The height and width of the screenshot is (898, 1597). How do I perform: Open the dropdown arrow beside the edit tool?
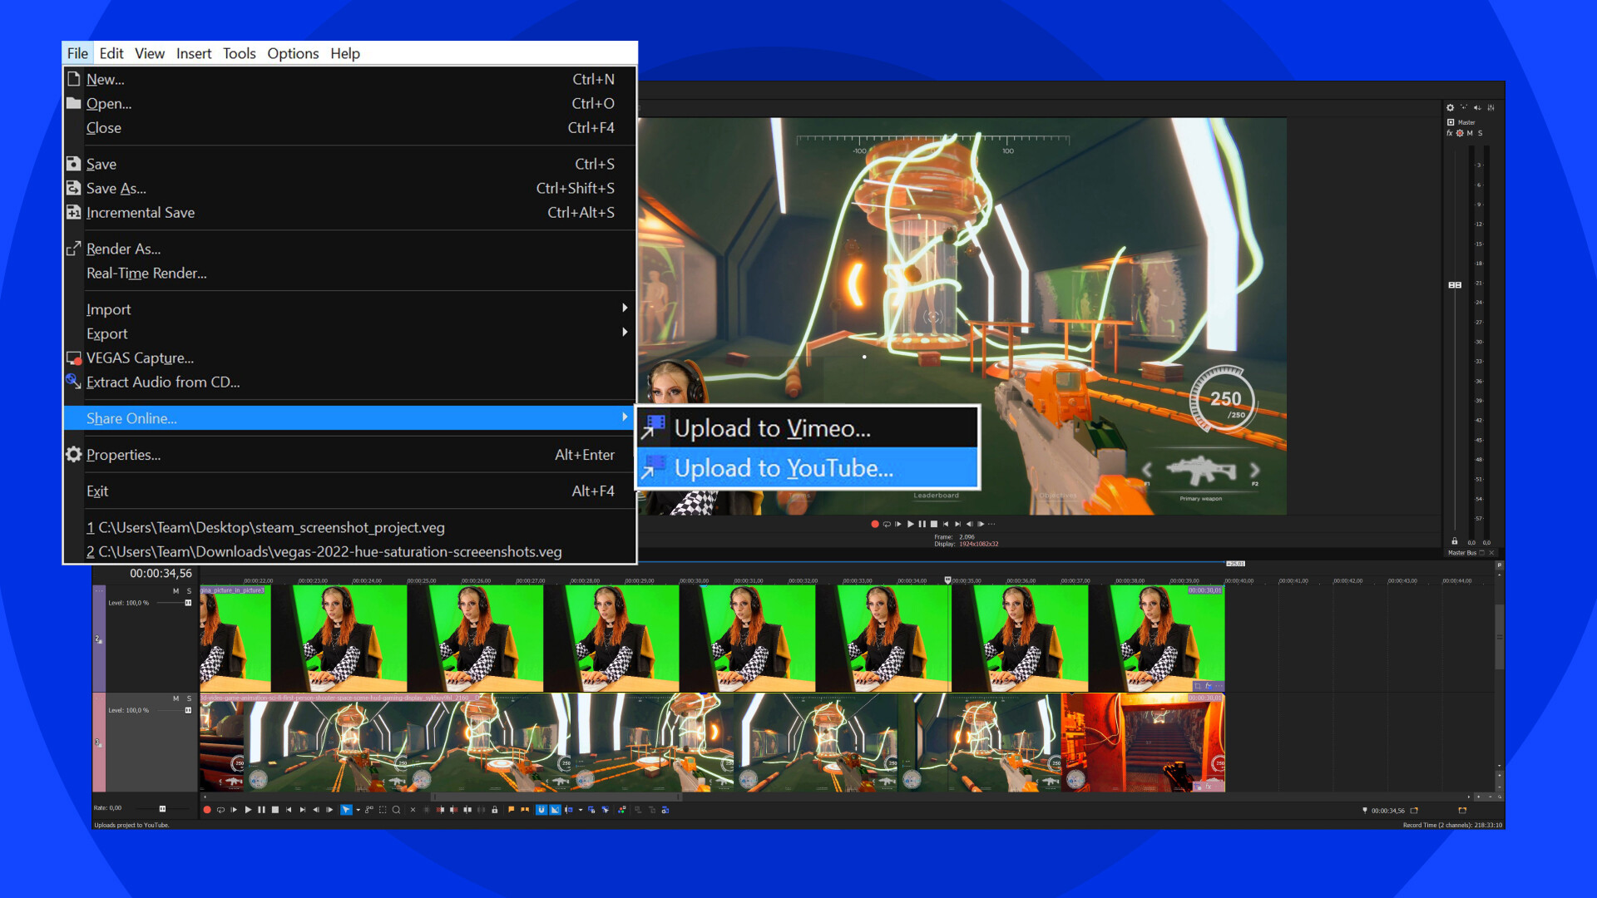coord(358,809)
